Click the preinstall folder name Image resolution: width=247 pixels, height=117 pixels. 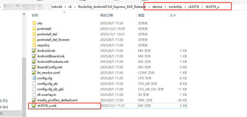pyautogui.click(x=44, y=29)
